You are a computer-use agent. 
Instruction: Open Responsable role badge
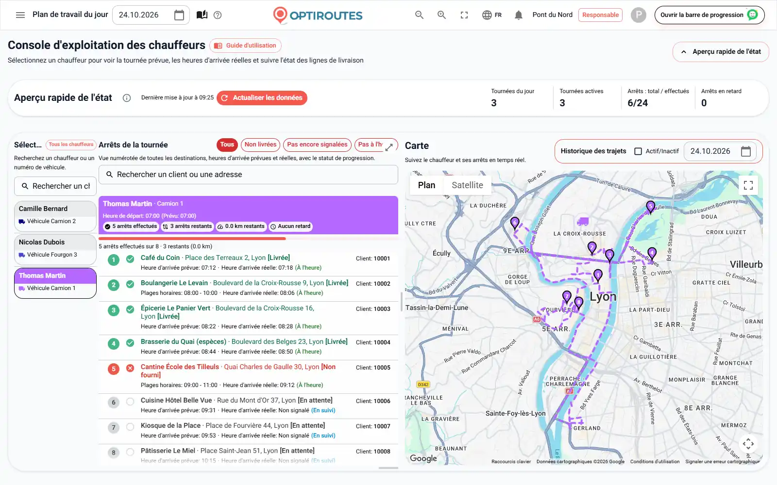click(600, 15)
